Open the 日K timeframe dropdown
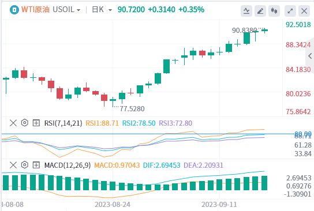 click(x=102, y=10)
